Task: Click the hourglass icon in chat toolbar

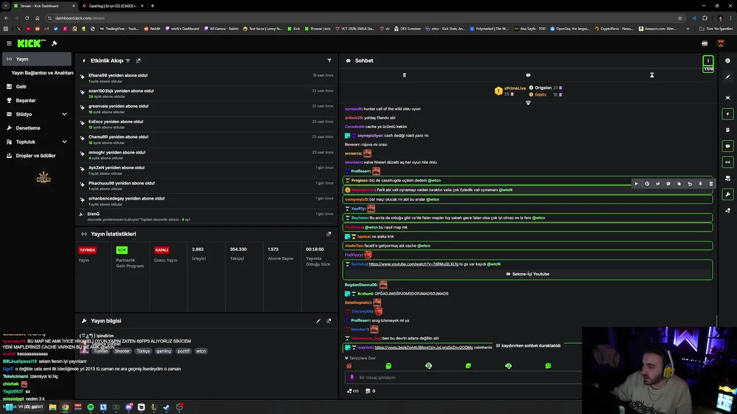Action: tap(652, 75)
